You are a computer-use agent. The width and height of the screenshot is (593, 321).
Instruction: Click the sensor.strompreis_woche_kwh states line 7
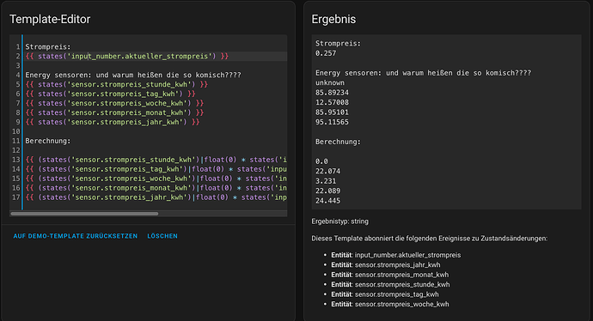[x=114, y=103]
